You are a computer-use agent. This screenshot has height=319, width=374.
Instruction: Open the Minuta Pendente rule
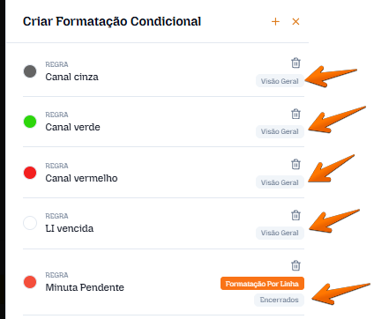[85, 287]
